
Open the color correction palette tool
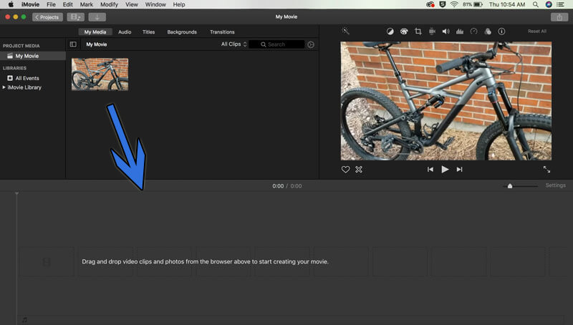coord(404,31)
